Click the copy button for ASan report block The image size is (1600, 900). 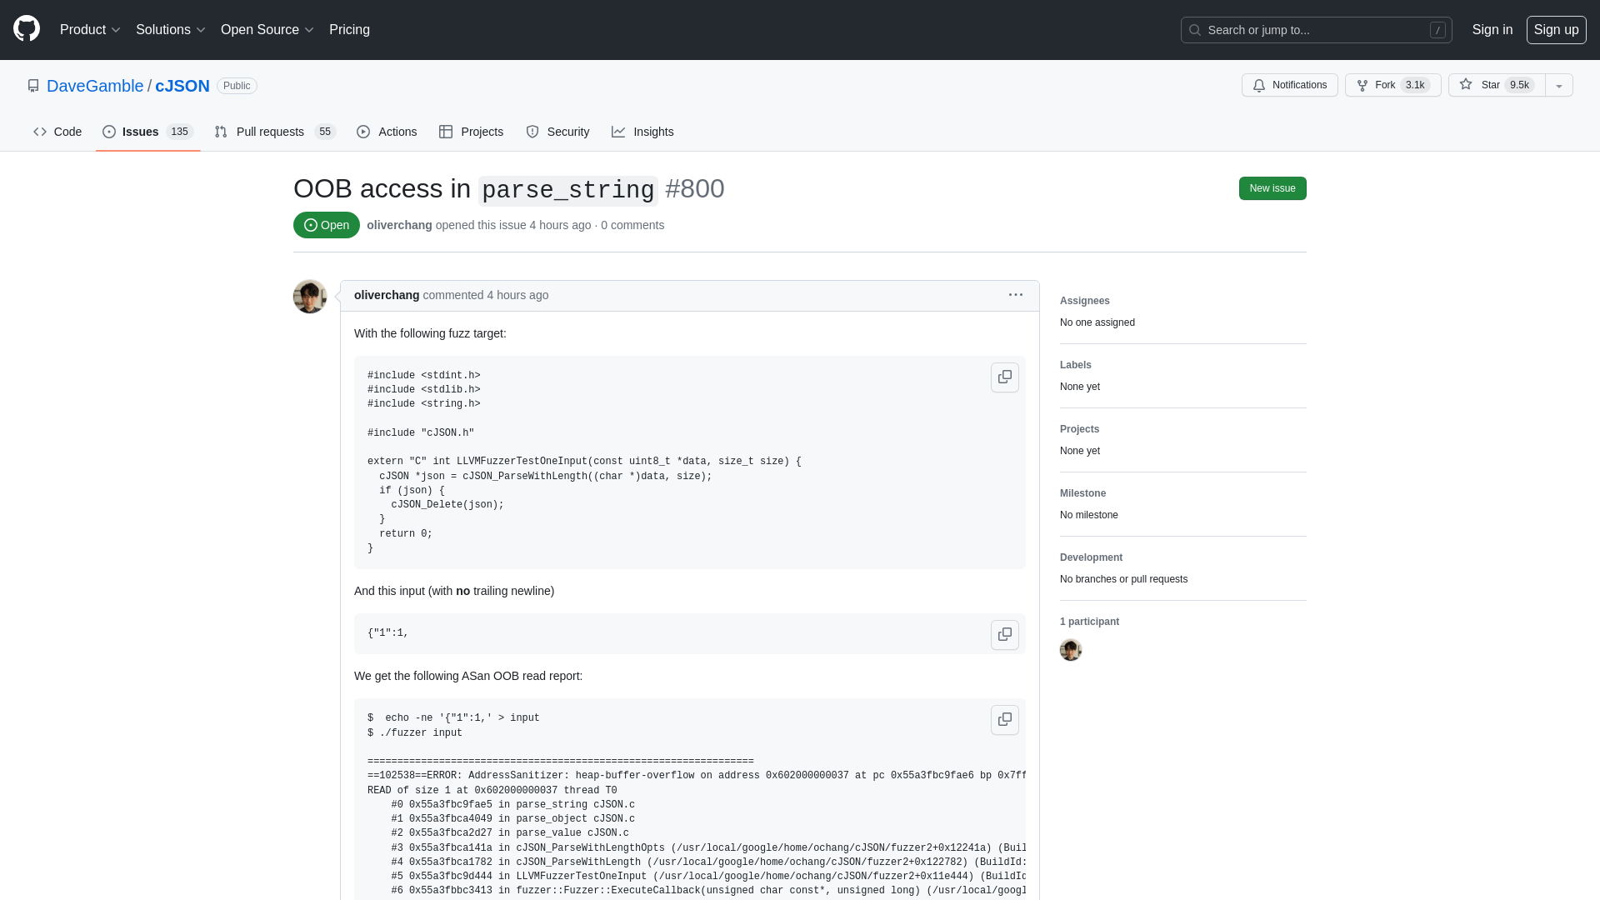[x=1004, y=720]
